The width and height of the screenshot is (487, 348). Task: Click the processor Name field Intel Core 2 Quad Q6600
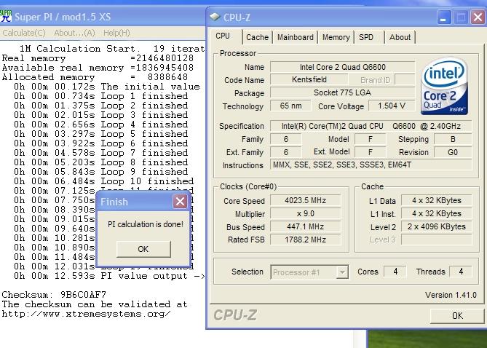(x=343, y=67)
